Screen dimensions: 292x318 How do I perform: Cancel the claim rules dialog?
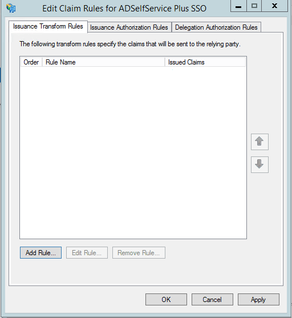pos(212,299)
